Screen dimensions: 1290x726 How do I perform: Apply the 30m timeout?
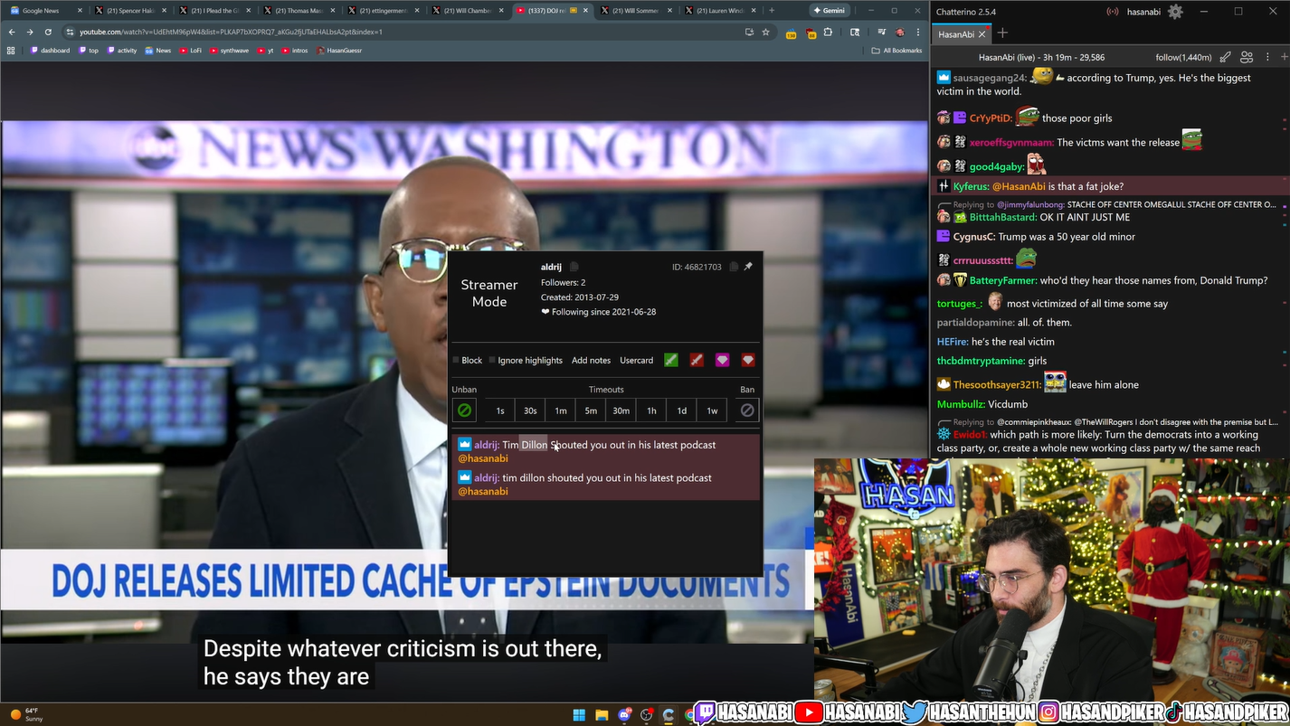coord(621,410)
